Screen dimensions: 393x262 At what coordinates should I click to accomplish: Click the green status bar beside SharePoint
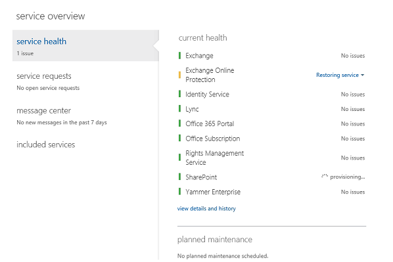[x=179, y=177]
